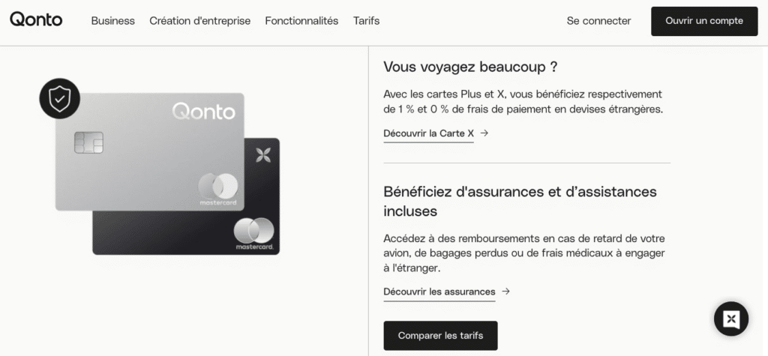Screen dimensions: 768x356
Task: Click the Qonto wordmark on silver card
Action: 203,112
